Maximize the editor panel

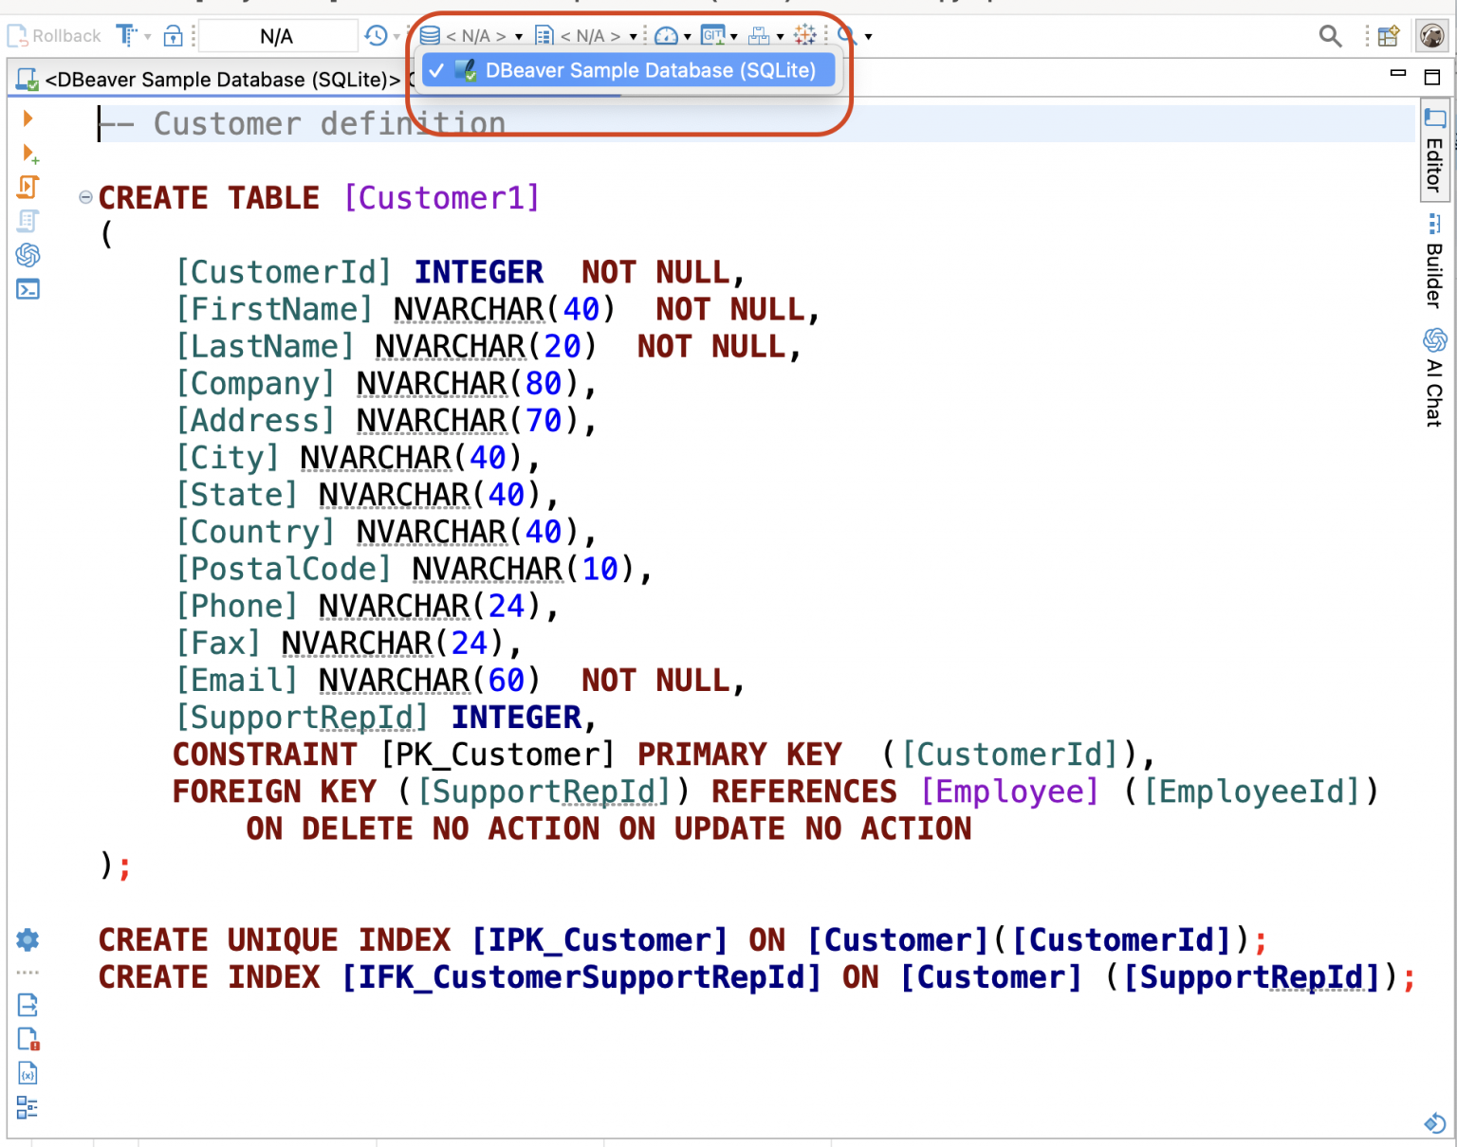(x=1432, y=77)
